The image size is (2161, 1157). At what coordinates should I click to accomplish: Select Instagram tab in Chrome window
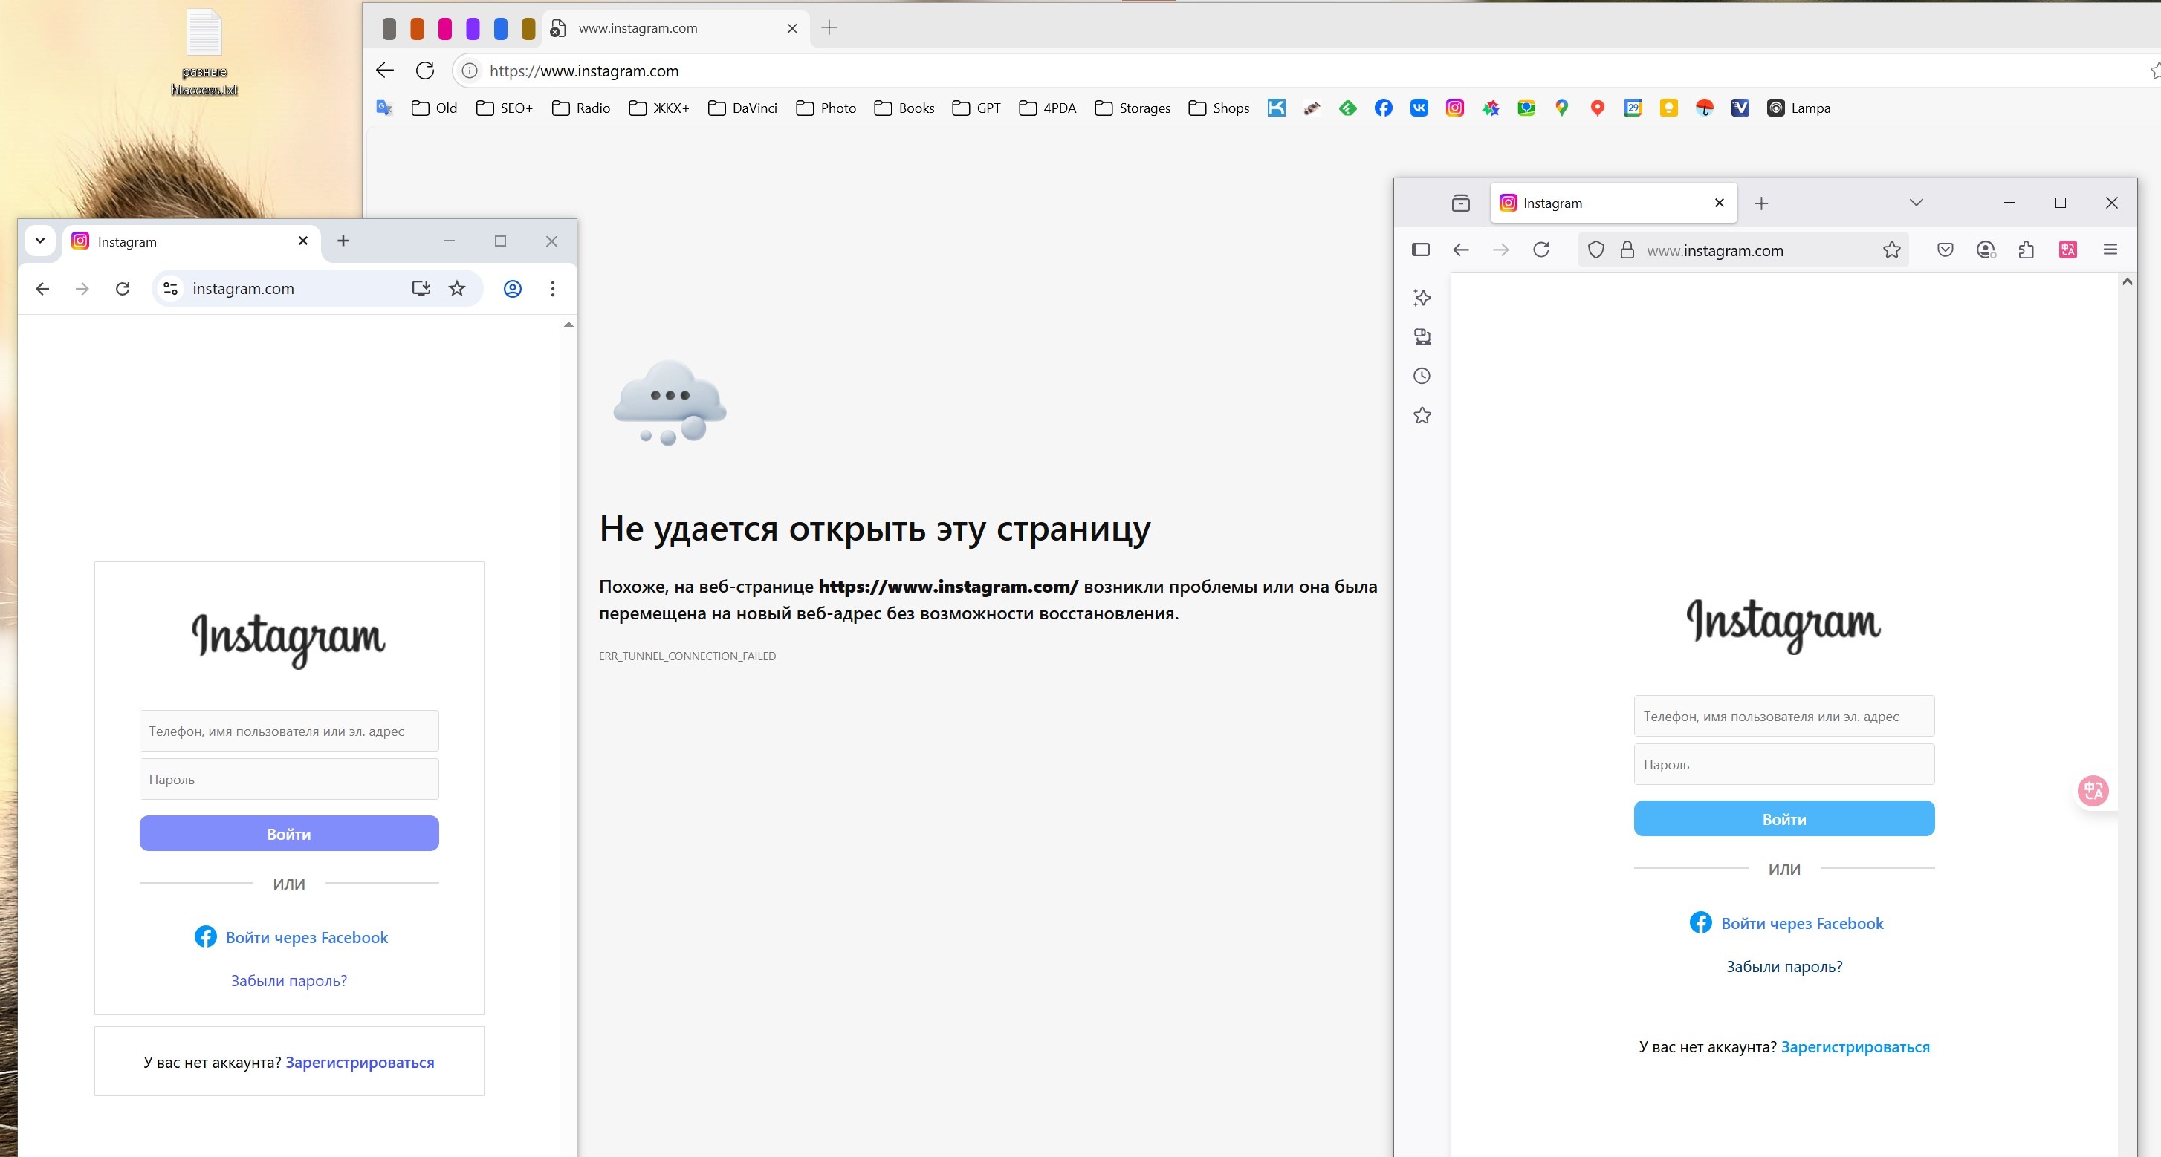pos(190,241)
